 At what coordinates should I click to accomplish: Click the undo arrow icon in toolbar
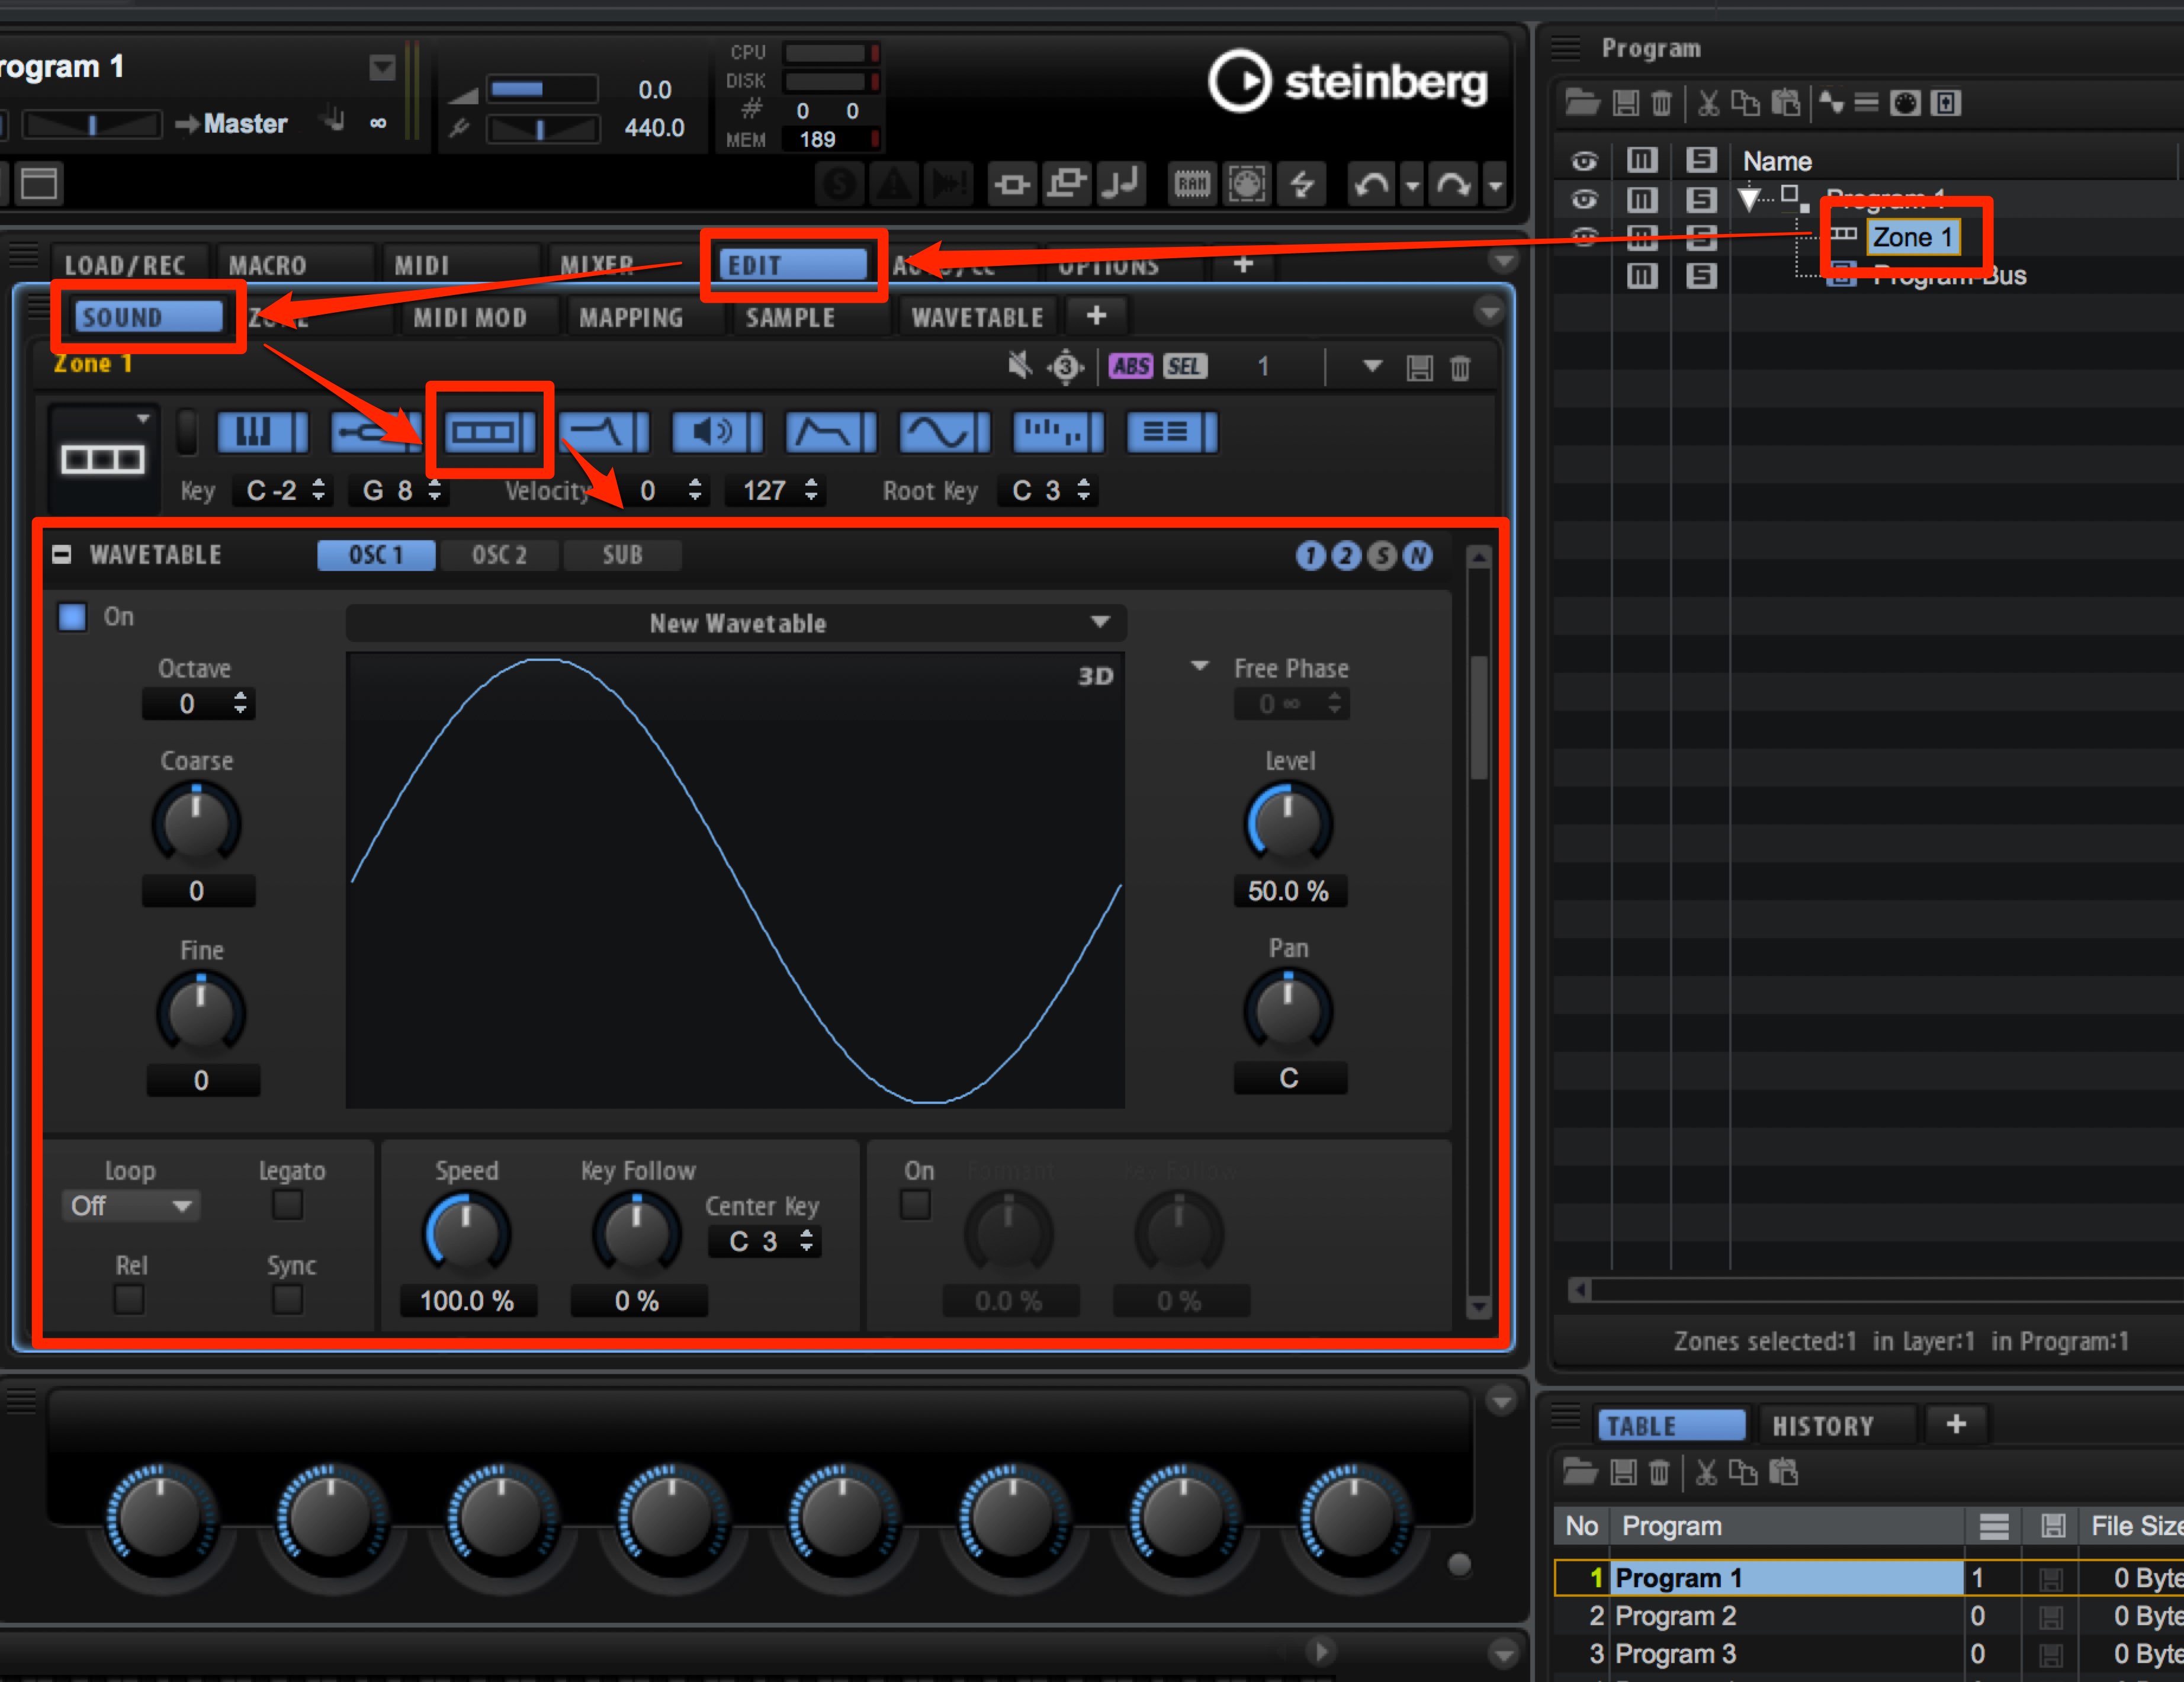1371,184
